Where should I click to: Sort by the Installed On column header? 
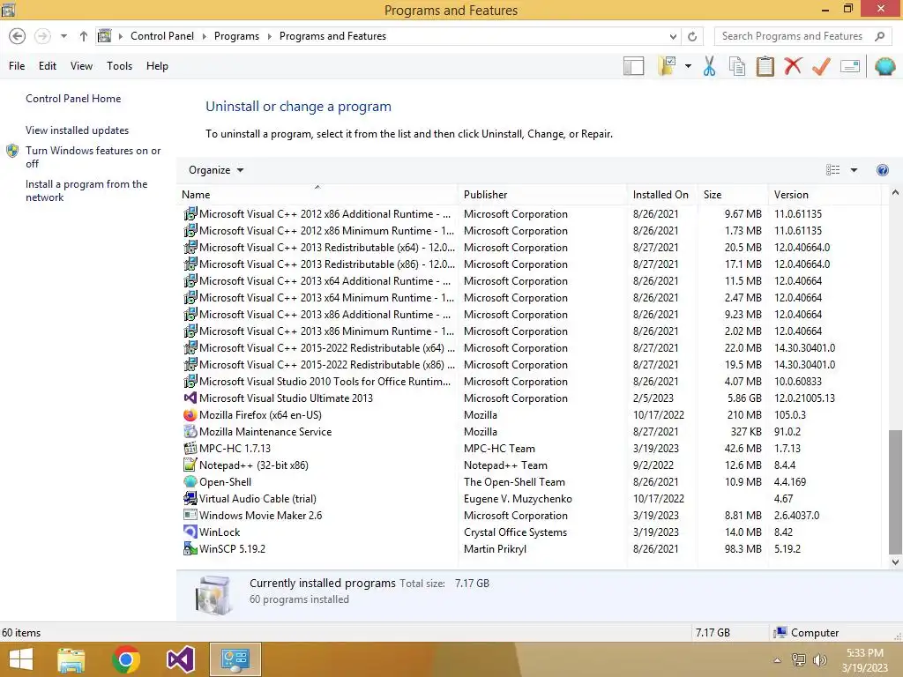[x=662, y=195]
